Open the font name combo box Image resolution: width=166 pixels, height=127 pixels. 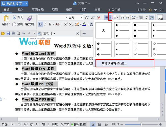[53, 17]
